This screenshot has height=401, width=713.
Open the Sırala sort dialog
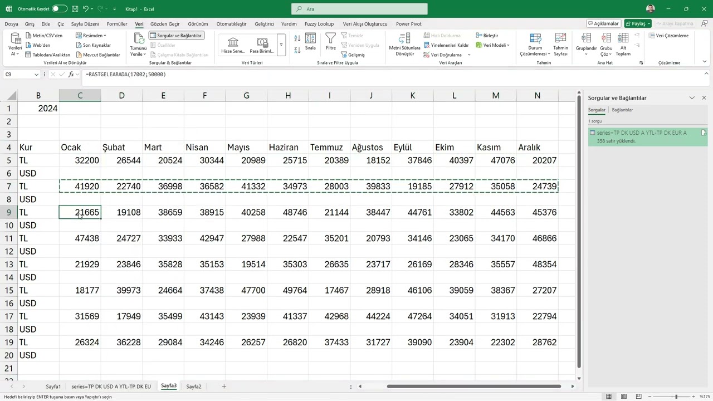(310, 42)
